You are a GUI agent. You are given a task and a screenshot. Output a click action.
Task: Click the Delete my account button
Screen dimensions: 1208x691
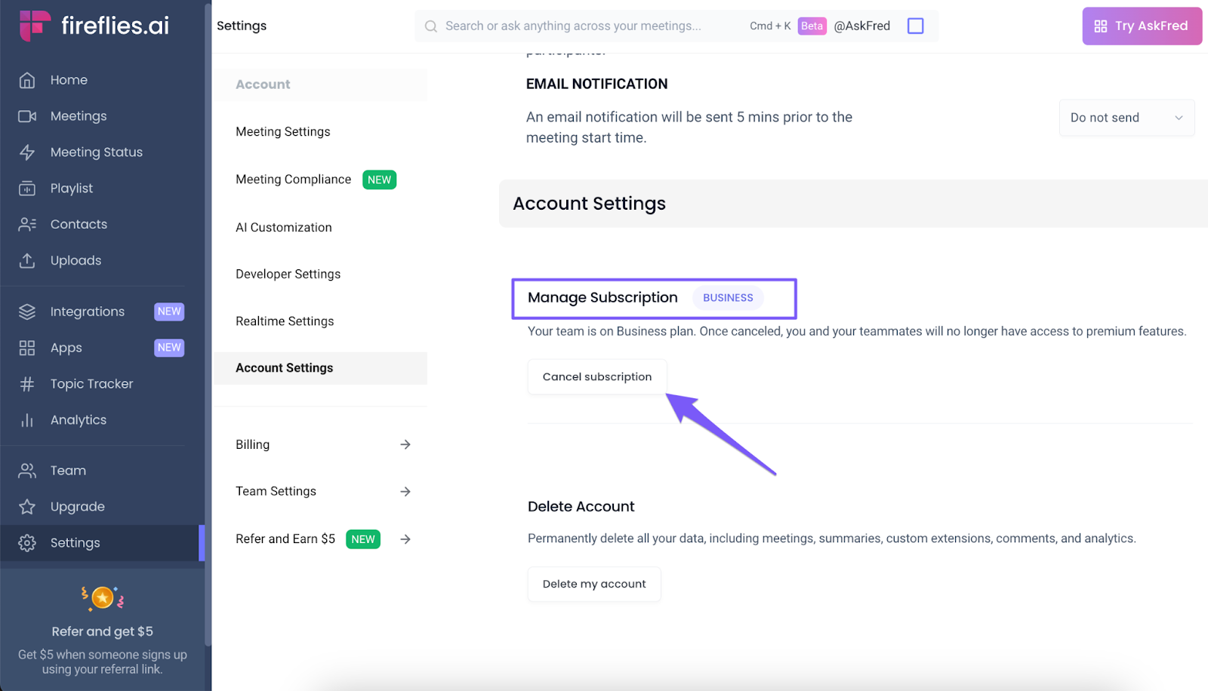pos(594,585)
